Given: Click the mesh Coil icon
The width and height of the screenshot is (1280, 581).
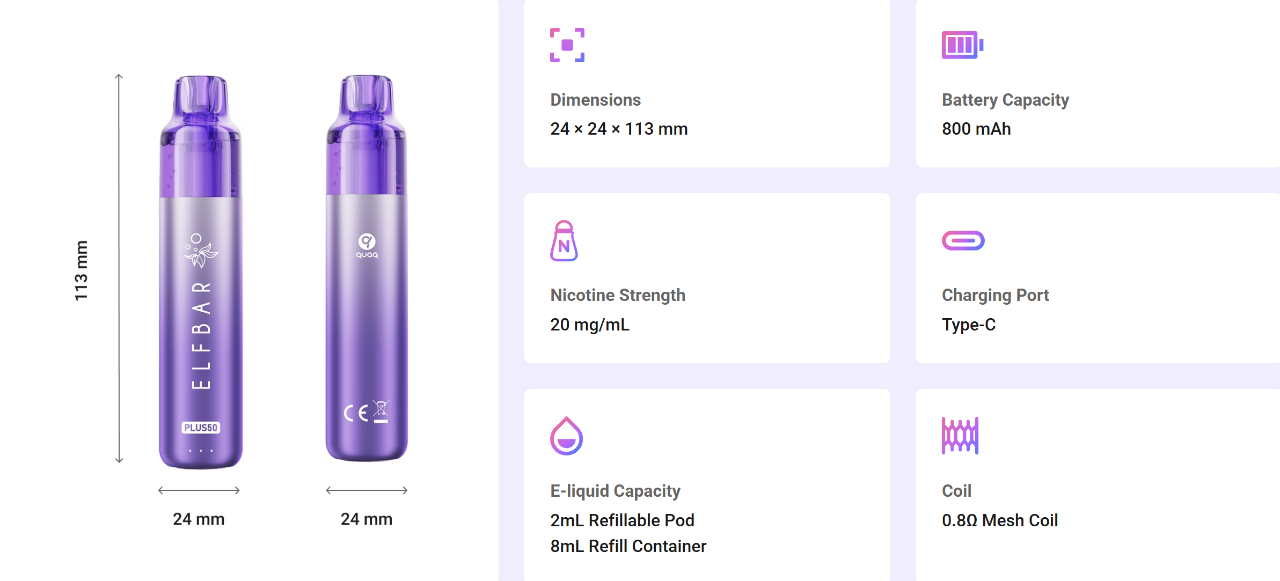Looking at the screenshot, I should (x=960, y=436).
